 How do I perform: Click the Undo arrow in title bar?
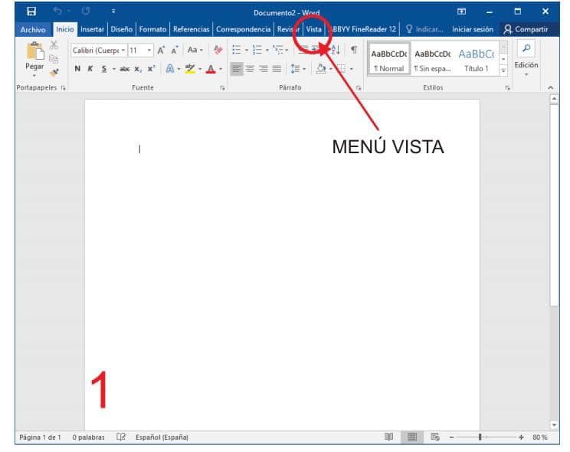pos(57,11)
